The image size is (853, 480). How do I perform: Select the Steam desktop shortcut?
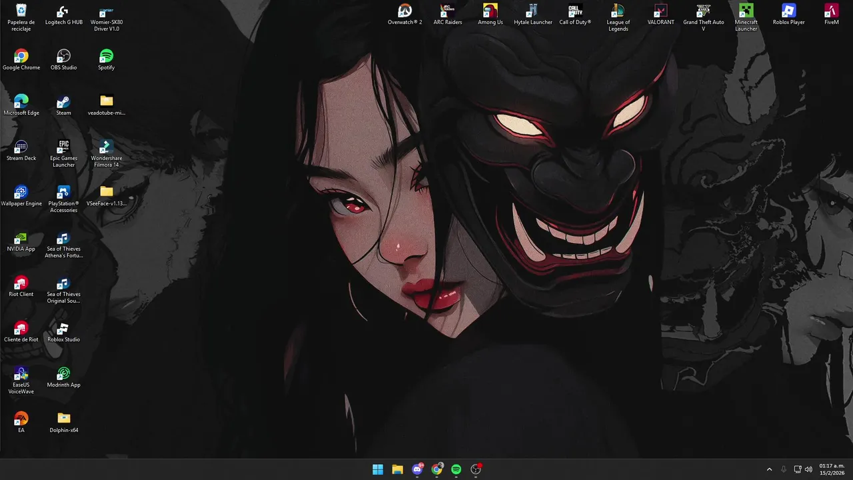[x=64, y=105]
